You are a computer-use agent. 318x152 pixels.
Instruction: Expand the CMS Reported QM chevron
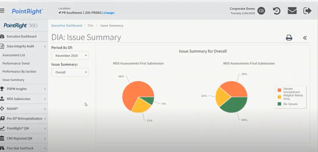45,138
